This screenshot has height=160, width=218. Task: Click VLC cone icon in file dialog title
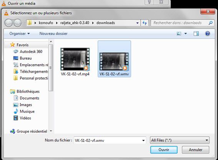point(6,13)
